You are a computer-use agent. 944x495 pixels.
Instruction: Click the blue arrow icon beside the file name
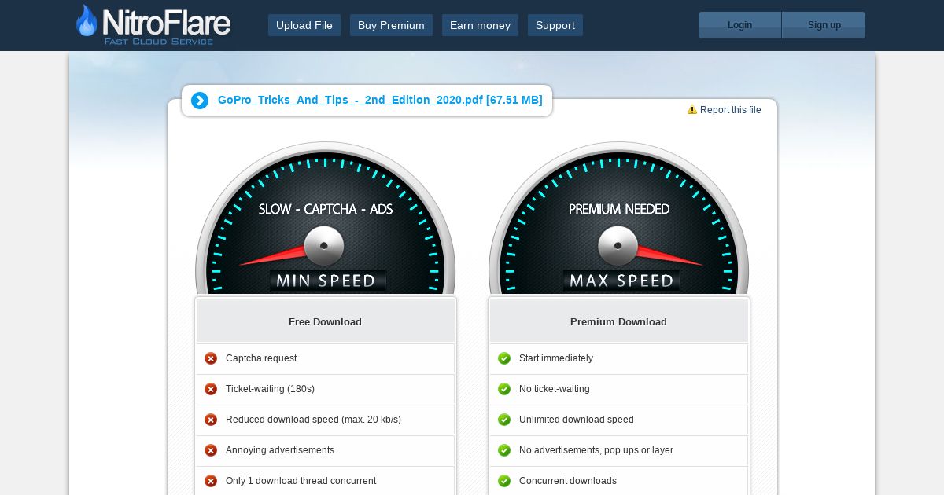(200, 101)
